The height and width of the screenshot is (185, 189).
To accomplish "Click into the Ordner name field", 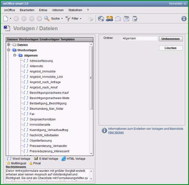I will (x=139, y=38).
